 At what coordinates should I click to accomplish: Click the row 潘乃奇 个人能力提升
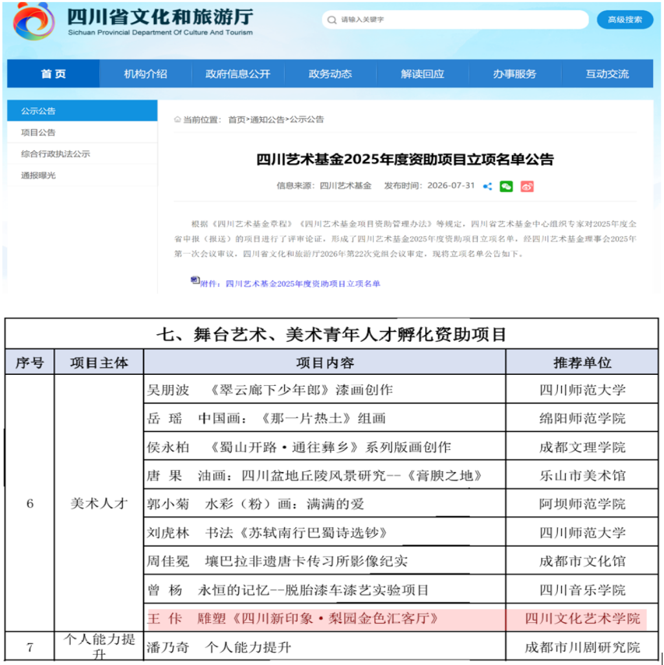point(325,647)
